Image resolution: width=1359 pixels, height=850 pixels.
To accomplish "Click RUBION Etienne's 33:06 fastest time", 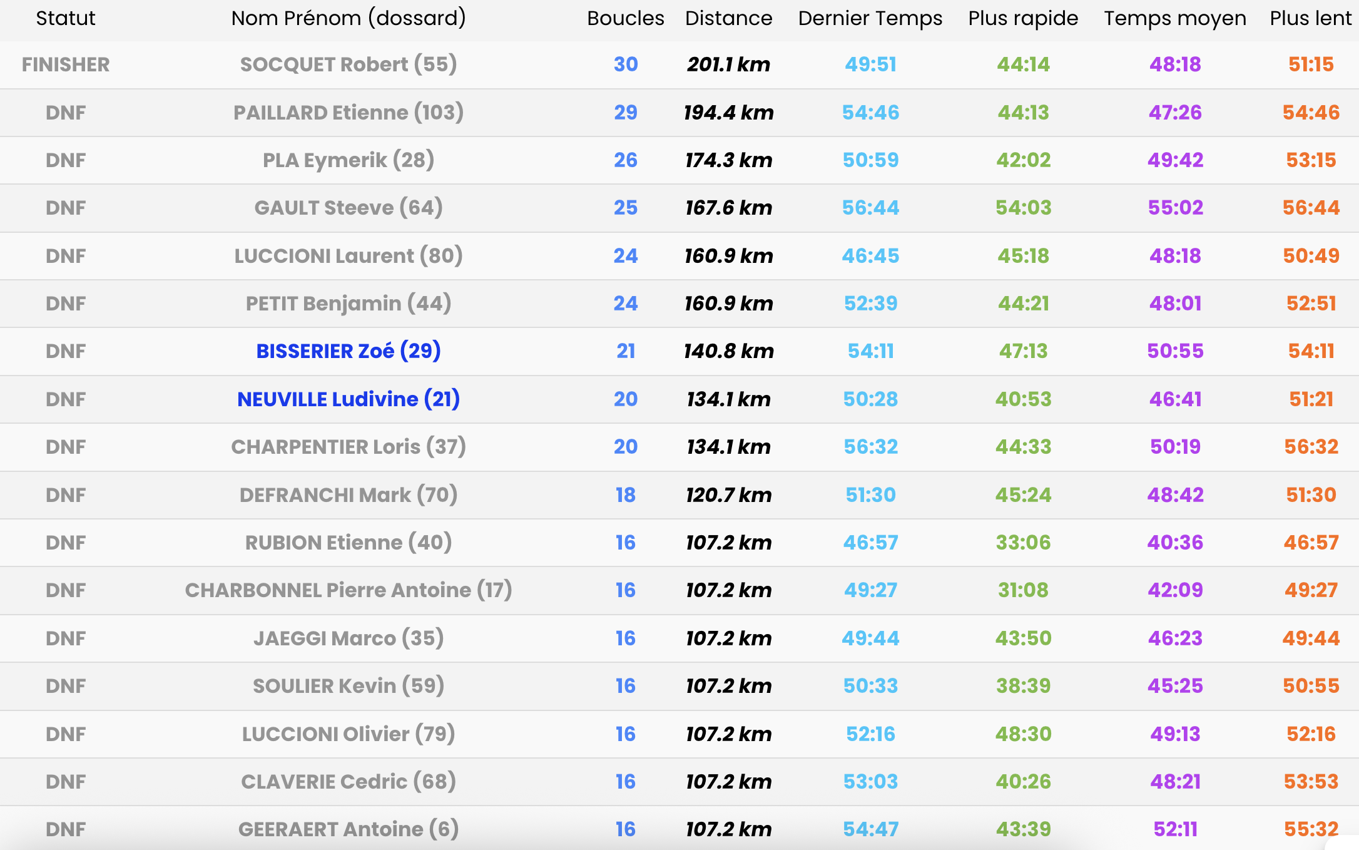I will [1023, 543].
